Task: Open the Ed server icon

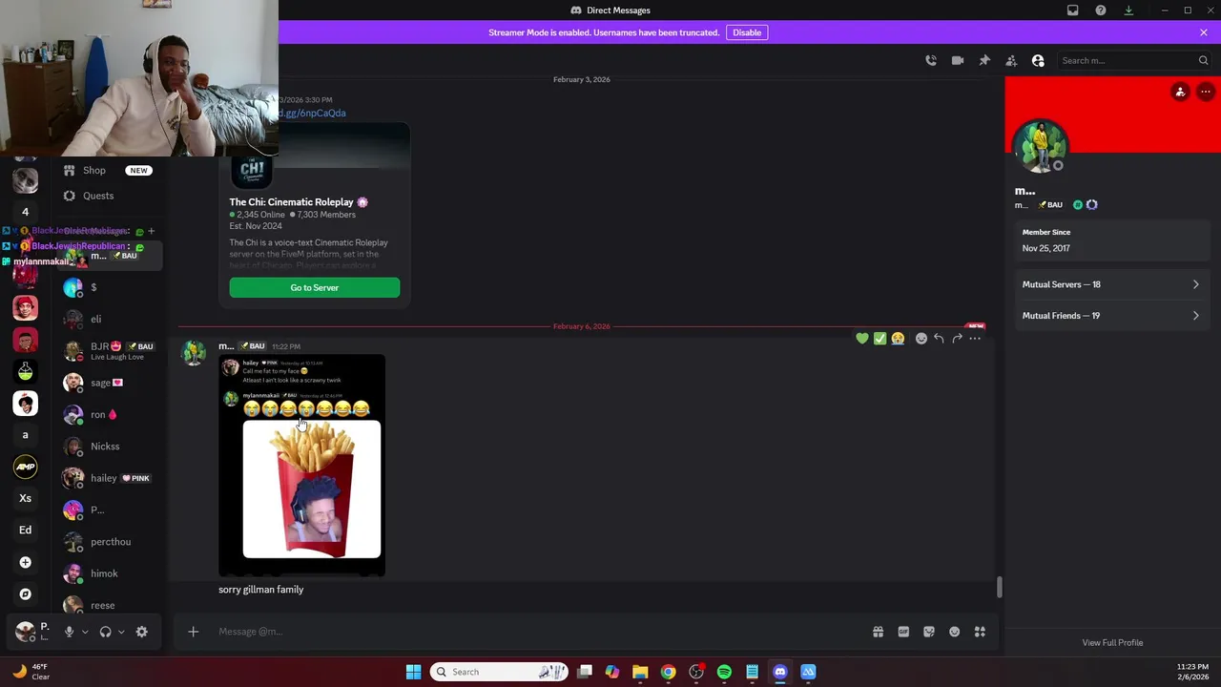Action: (26, 530)
